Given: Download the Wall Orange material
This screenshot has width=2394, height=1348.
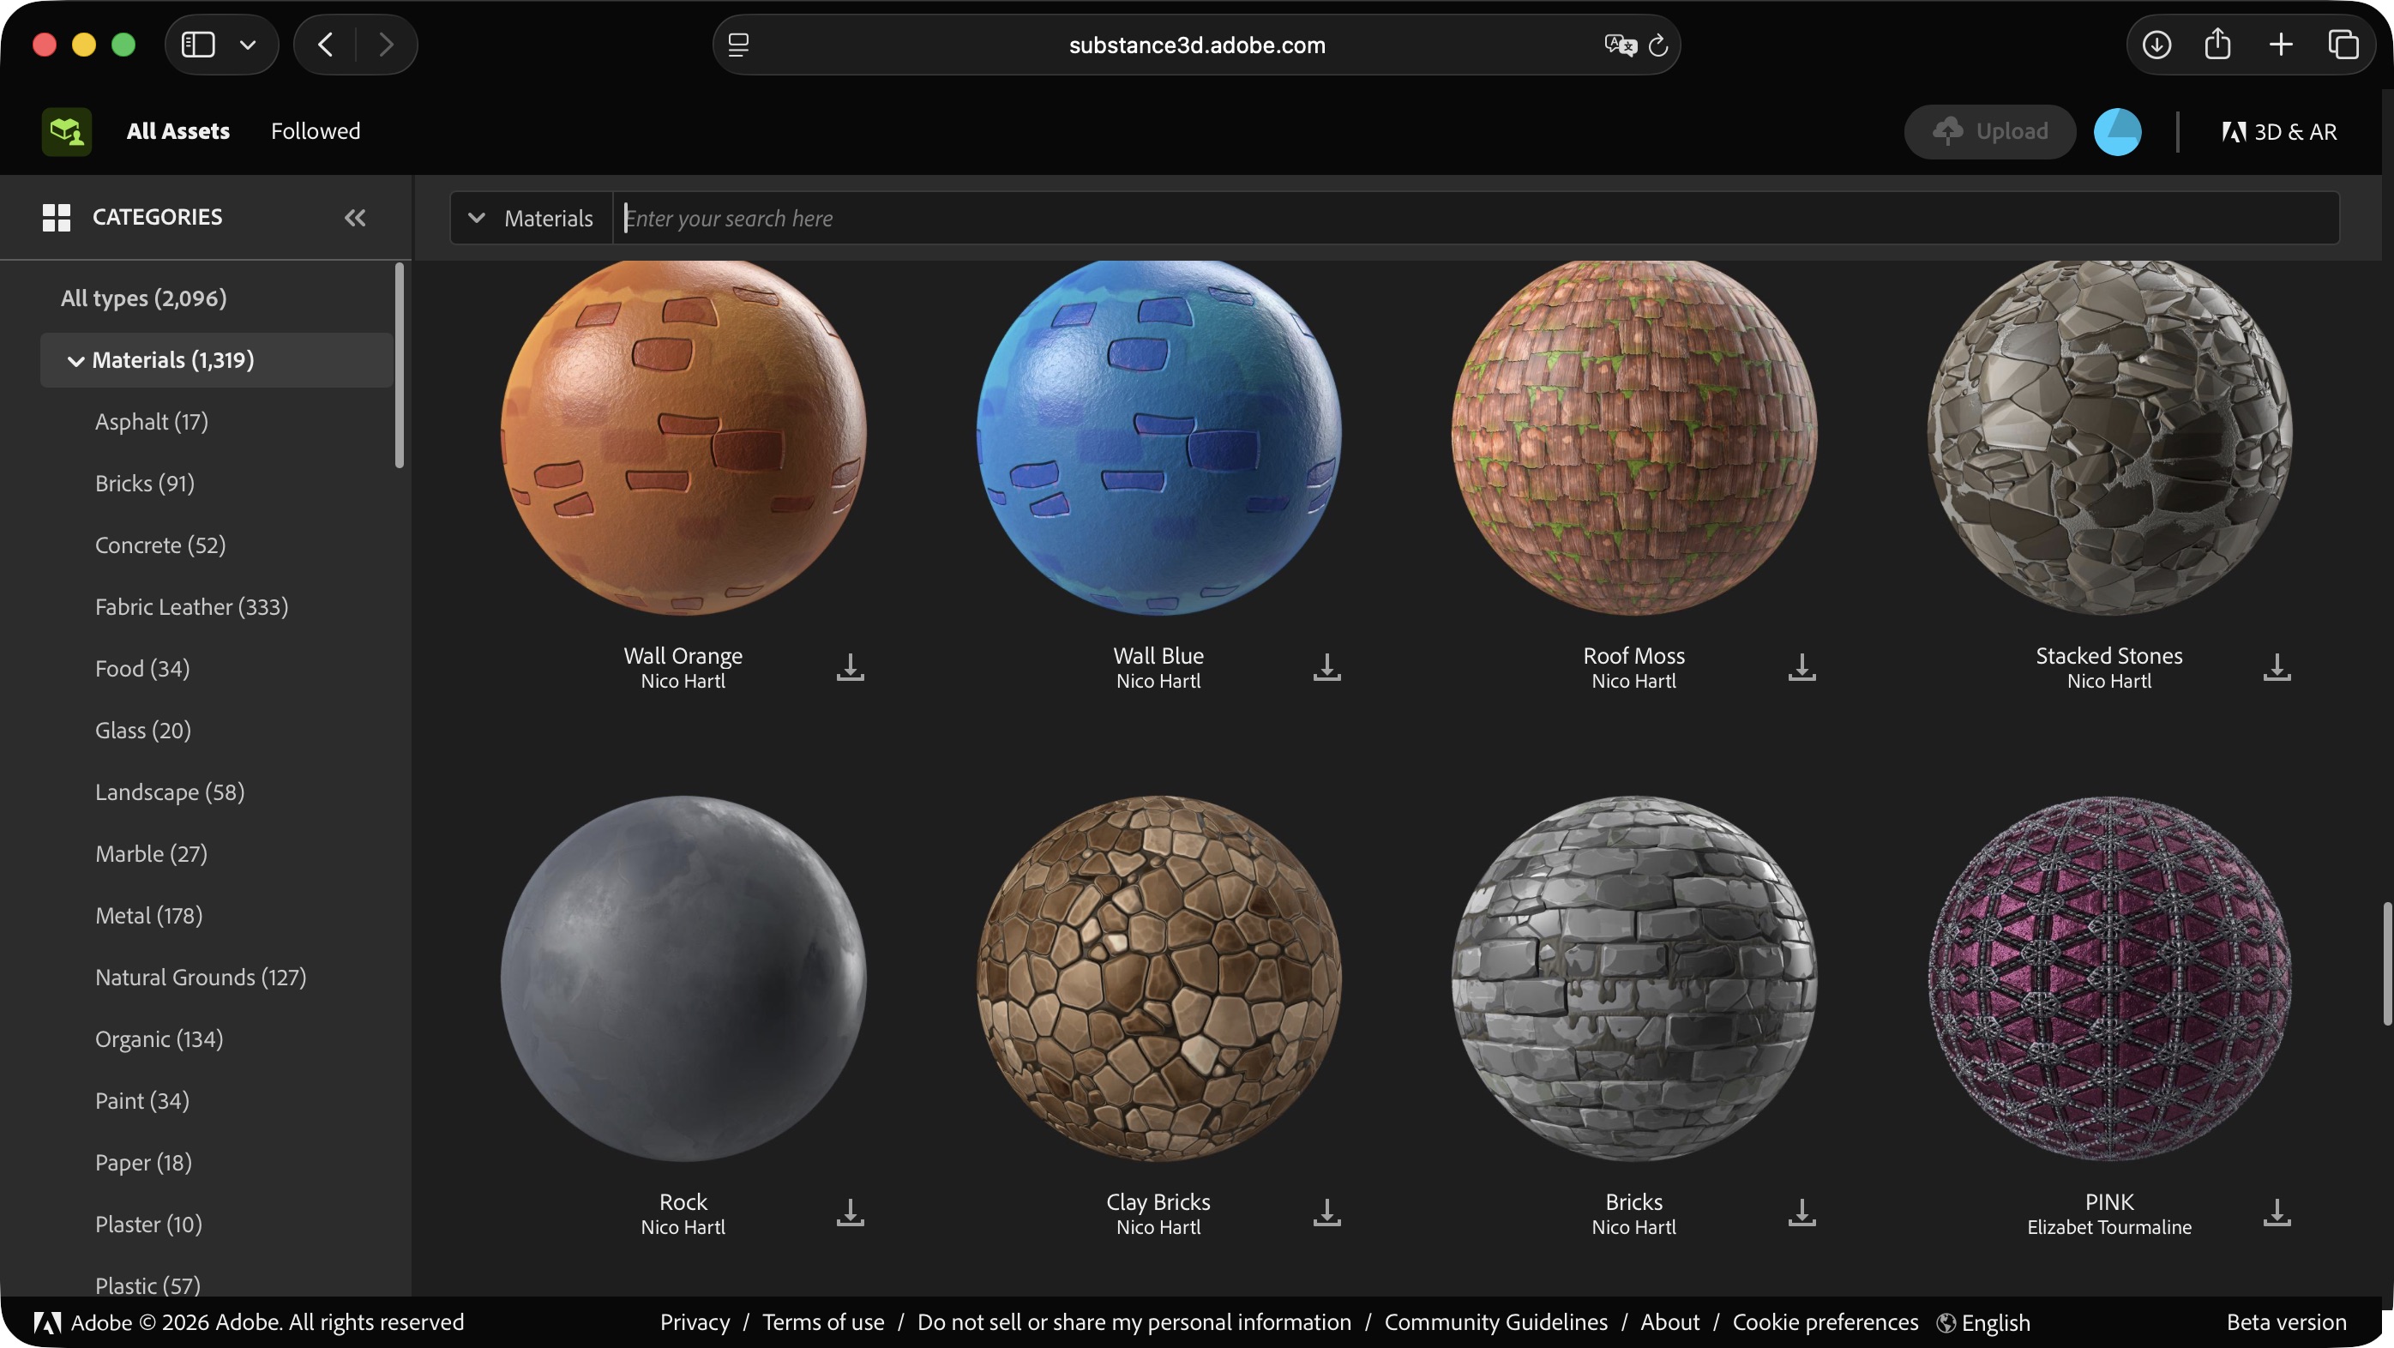Looking at the screenshot, I should click(850, 666).
